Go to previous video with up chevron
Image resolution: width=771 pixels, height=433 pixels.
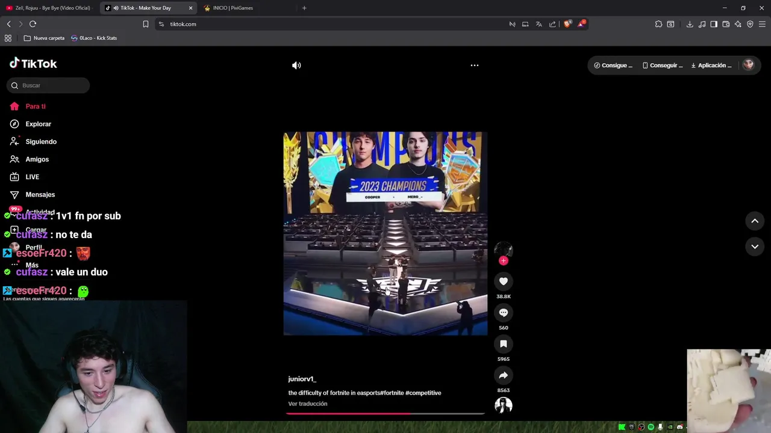755,221
